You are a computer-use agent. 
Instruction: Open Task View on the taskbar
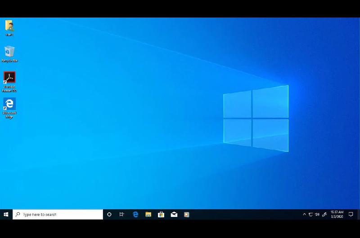[121, 214]
